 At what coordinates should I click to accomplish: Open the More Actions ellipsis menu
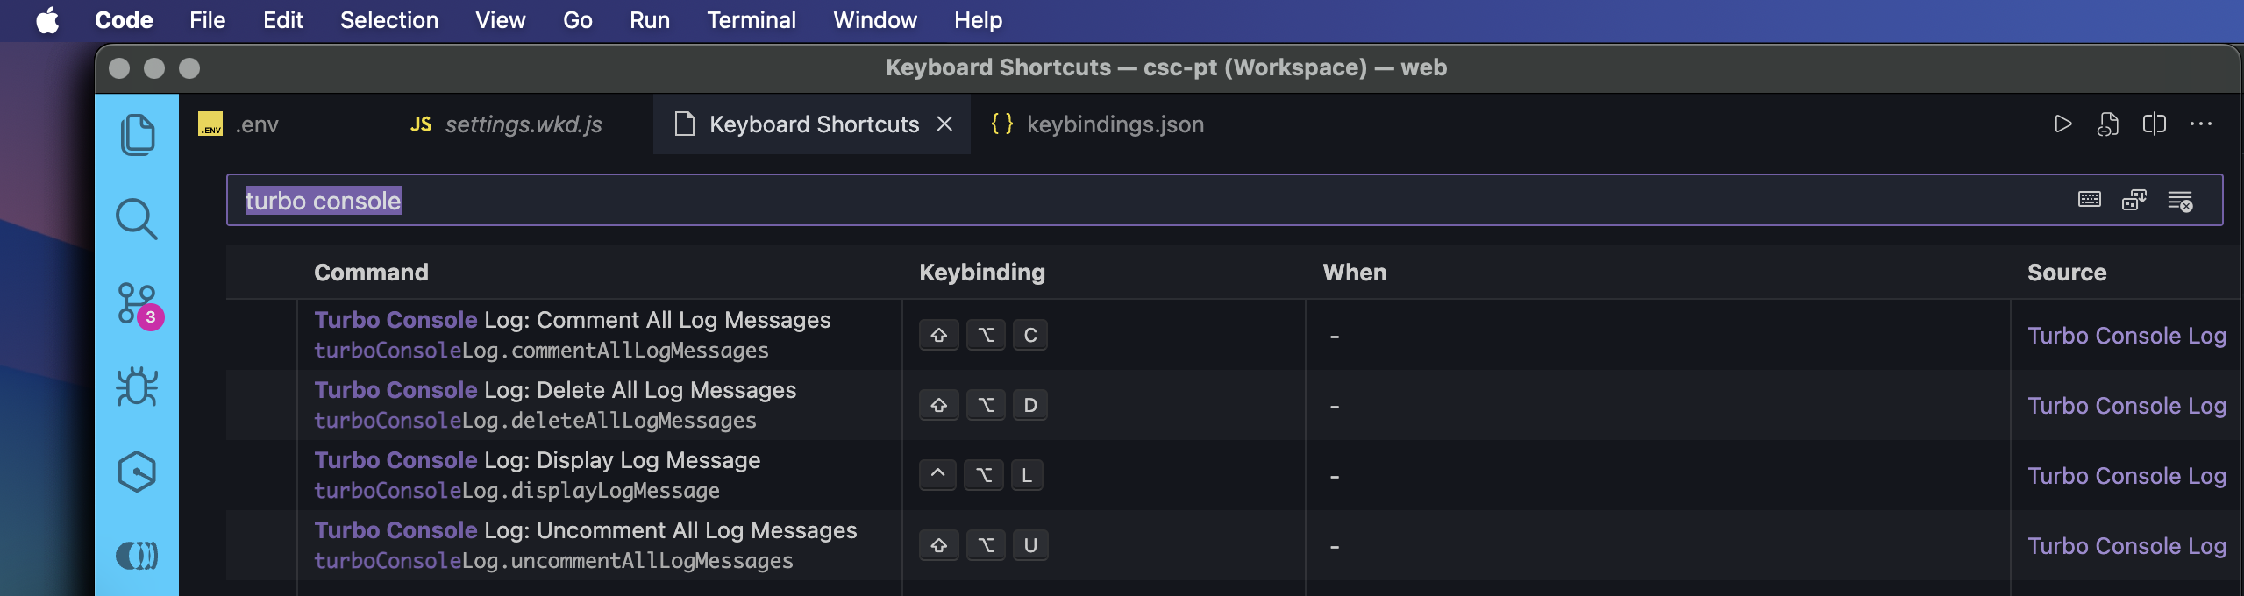pos(2201,124)
